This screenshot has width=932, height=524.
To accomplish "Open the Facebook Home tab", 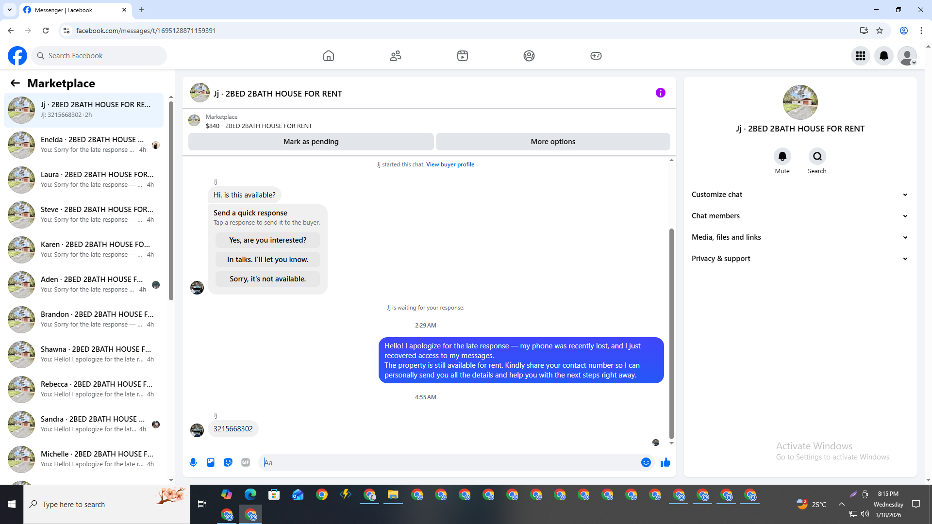I will [329, 56].
